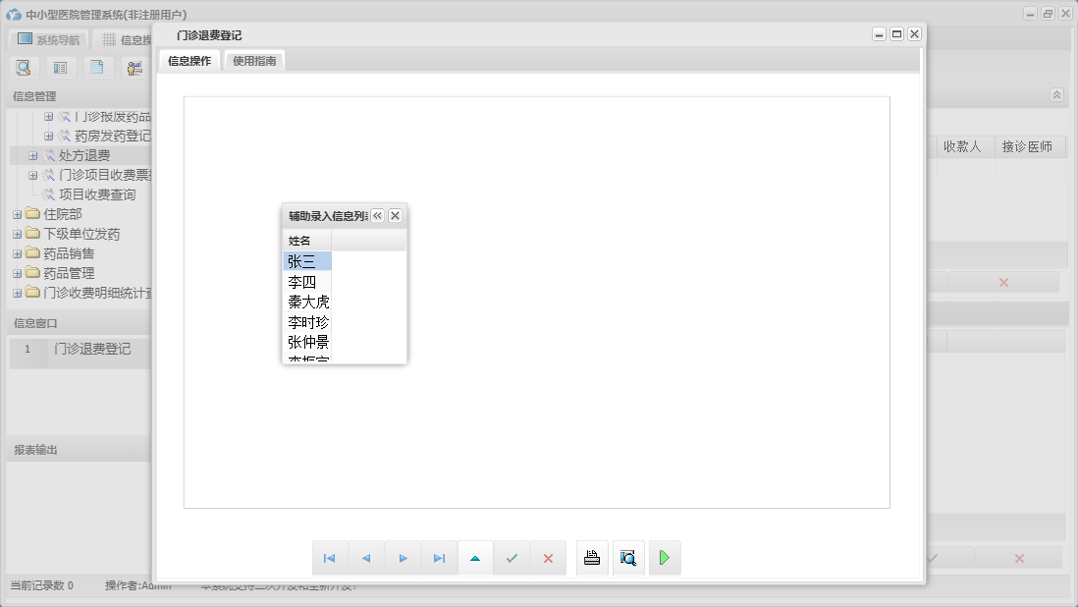
Task: Confirm with green checkmark in dialog toolbar
Action: (x=512, y=558)
